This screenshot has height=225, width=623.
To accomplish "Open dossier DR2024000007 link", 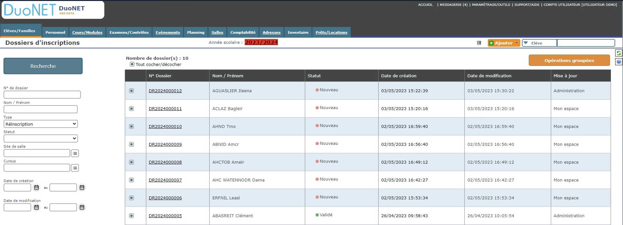I will coord(165,180).
